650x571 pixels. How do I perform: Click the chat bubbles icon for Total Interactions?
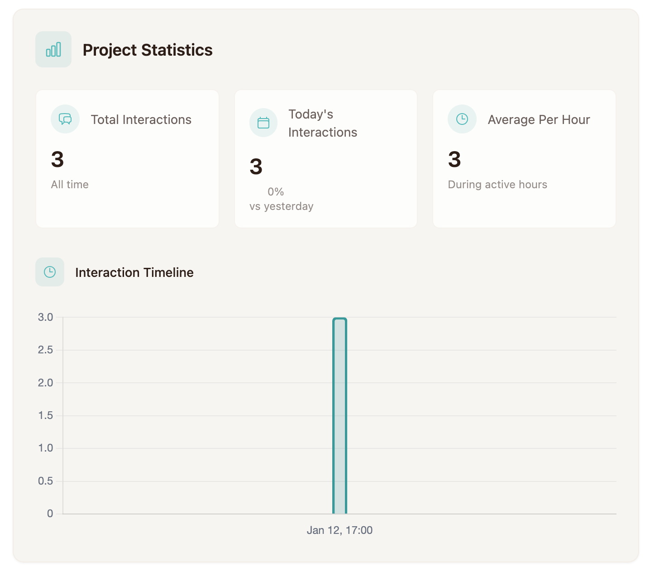pyautogui.click(x=65, y=119)
